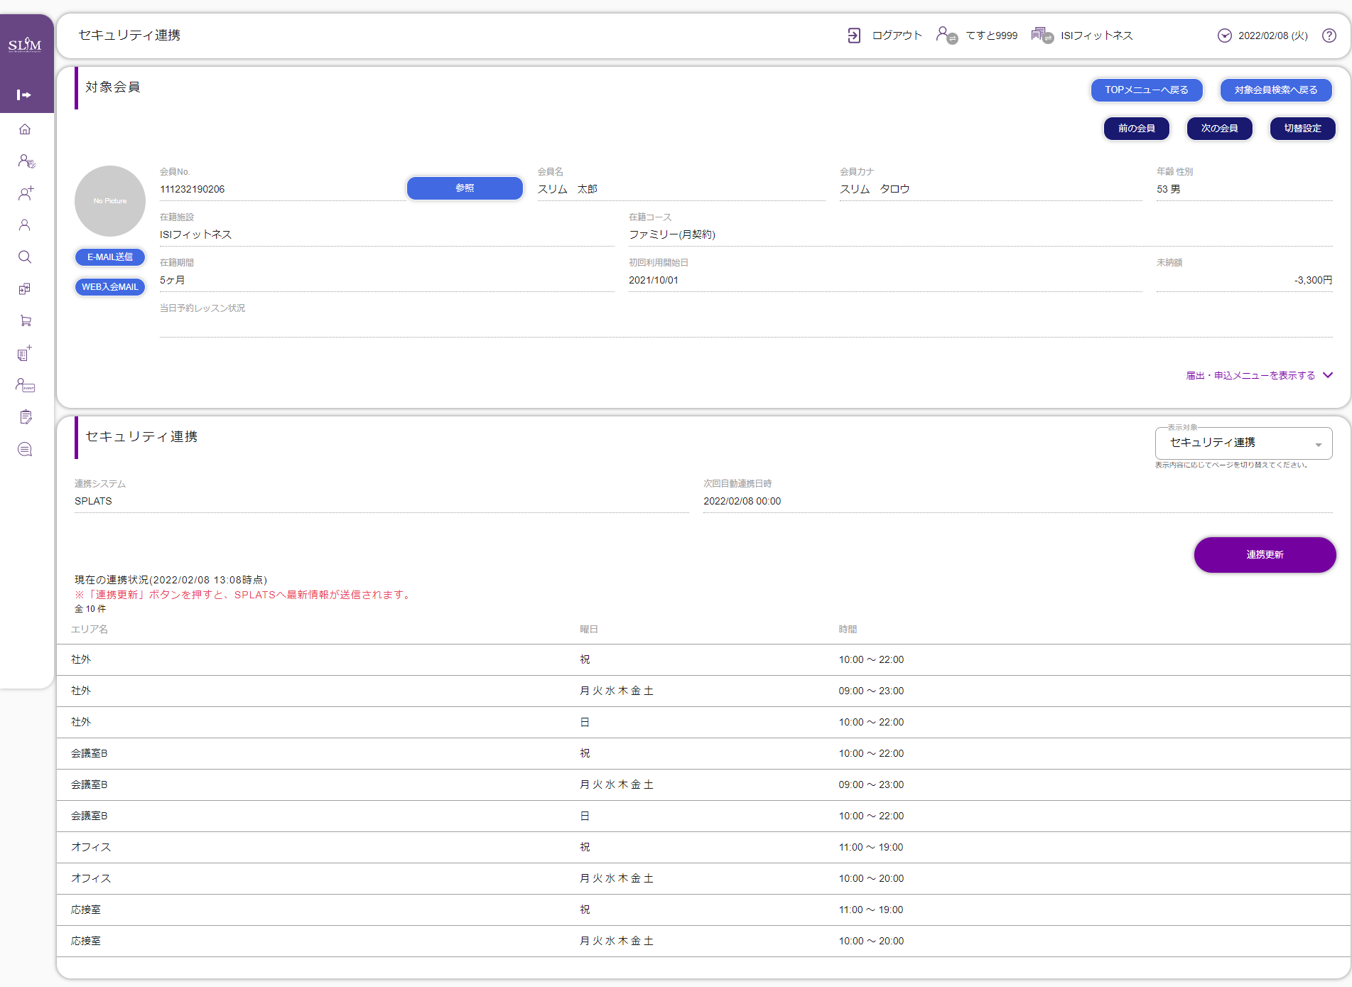This screenshot has height=987, width=1352.
Task: Click the 時間 column header
Action: coord(848,630)
